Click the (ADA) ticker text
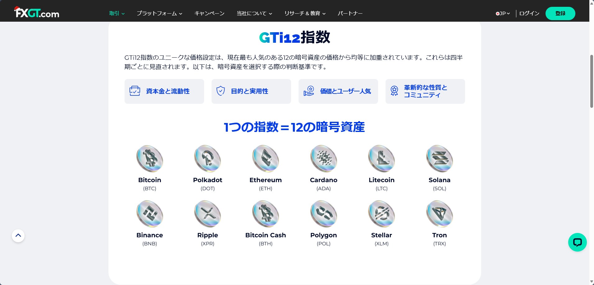 (324, 188)
